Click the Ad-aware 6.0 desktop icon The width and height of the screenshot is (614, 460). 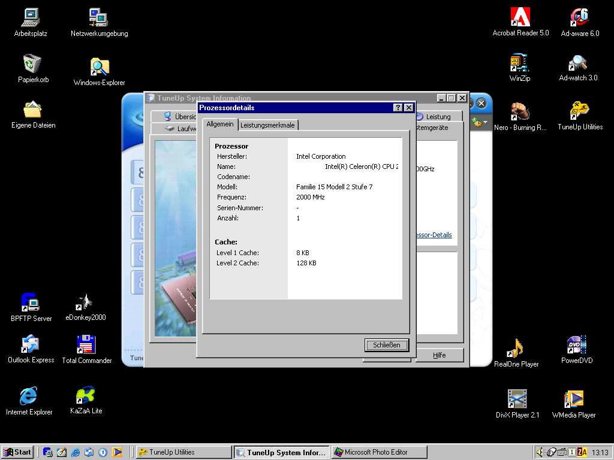pos(580,22)
